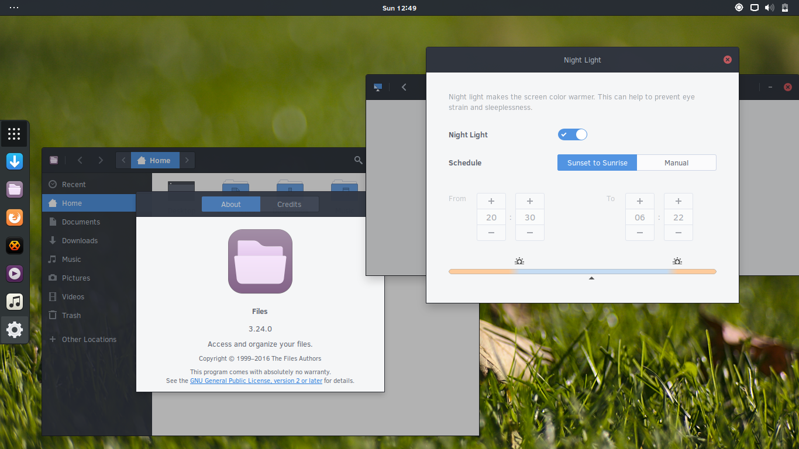This screenshot has height=449, width=799.
Task: Open the Show Applications grid in dock
Action: (15, 134)
